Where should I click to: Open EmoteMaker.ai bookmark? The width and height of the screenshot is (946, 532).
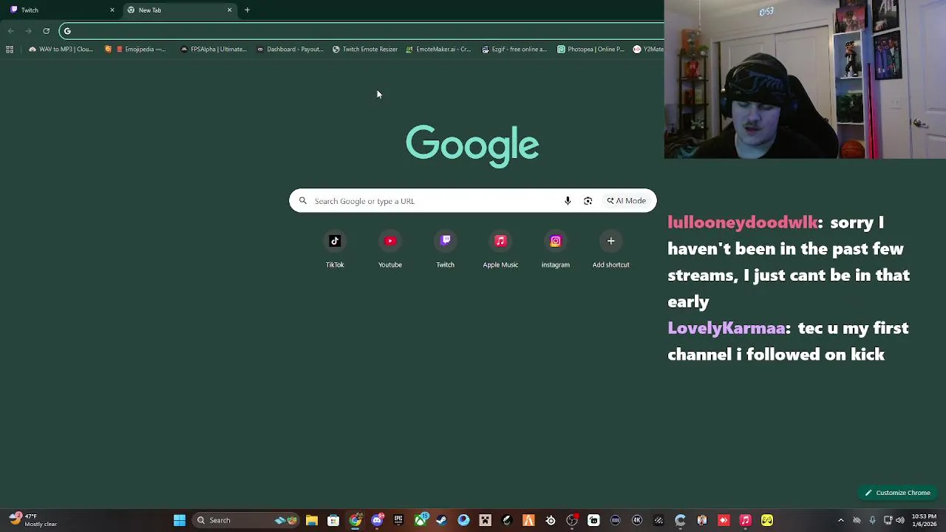438,49
